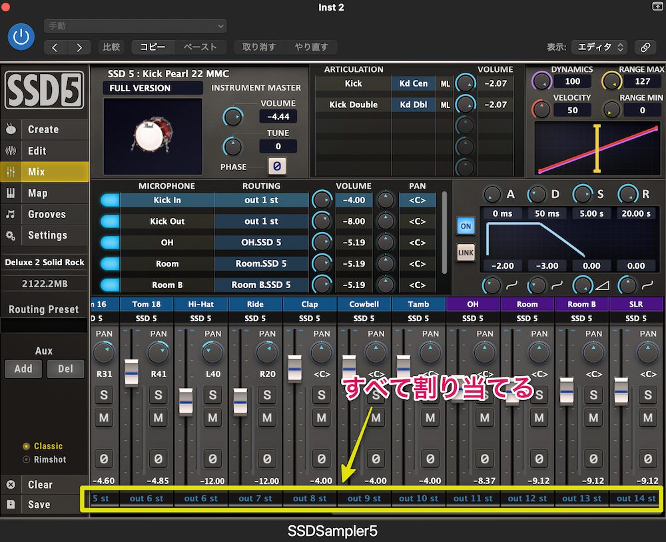Click the blue plugin power button
666x542 pixels.
point(21,37)
